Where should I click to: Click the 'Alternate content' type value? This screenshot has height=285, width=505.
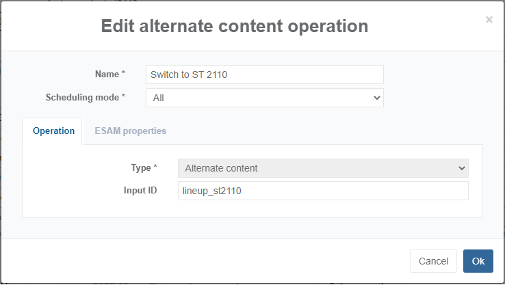(x=221, y=168)
